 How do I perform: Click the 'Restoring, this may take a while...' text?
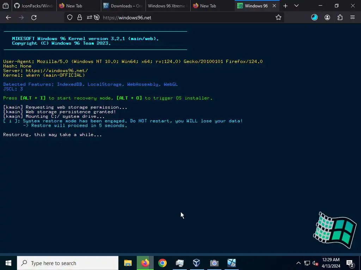(x=53, y=135)
